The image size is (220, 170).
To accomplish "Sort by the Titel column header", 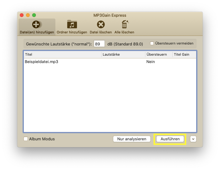I will 62,54.
